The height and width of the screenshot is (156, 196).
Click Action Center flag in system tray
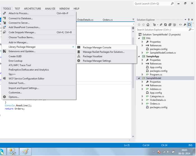(x=159, y=152)
